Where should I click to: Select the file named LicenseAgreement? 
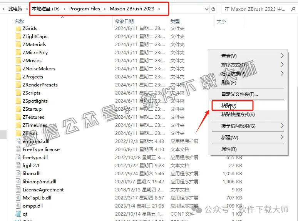(x=43, y=190)
